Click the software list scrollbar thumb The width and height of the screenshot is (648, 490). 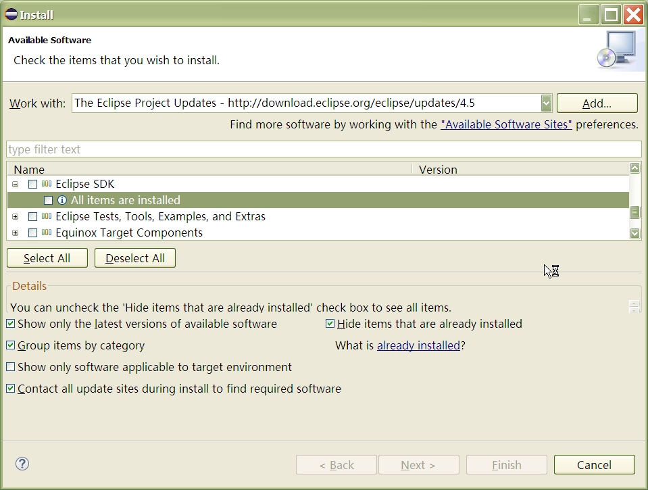[634, 212]
